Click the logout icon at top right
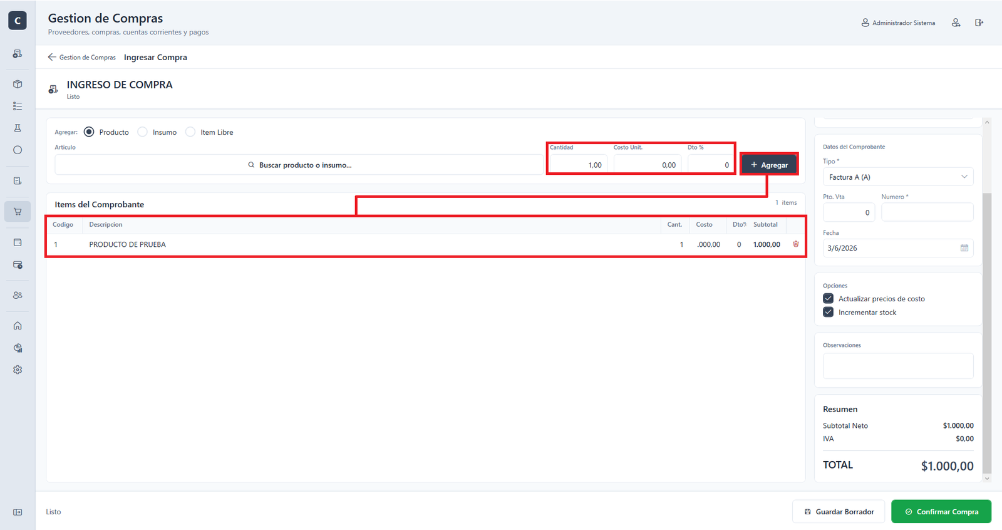 pos(979,23)
